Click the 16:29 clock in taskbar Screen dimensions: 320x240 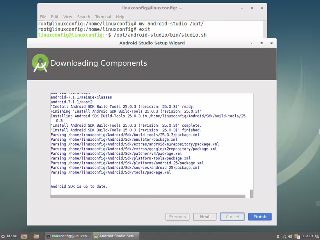308,236
